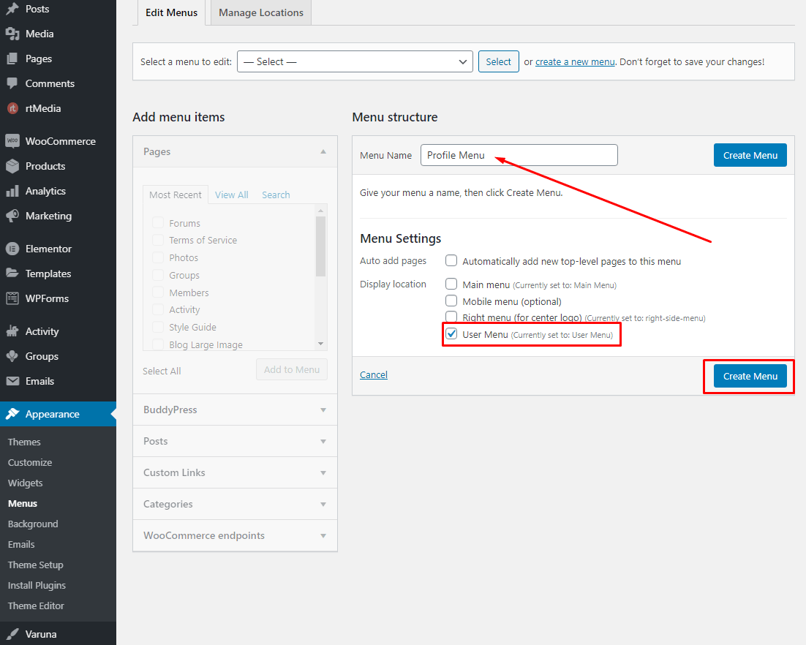Click the Select button beside menu dropdown

pos(499,61)
